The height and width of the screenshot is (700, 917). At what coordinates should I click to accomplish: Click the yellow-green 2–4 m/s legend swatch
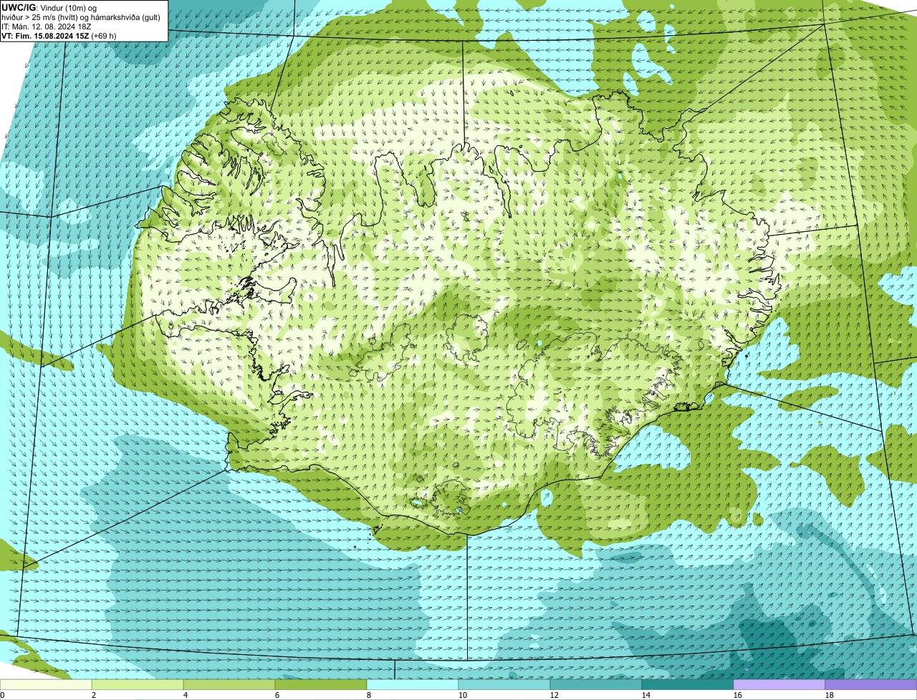(138, 684)
